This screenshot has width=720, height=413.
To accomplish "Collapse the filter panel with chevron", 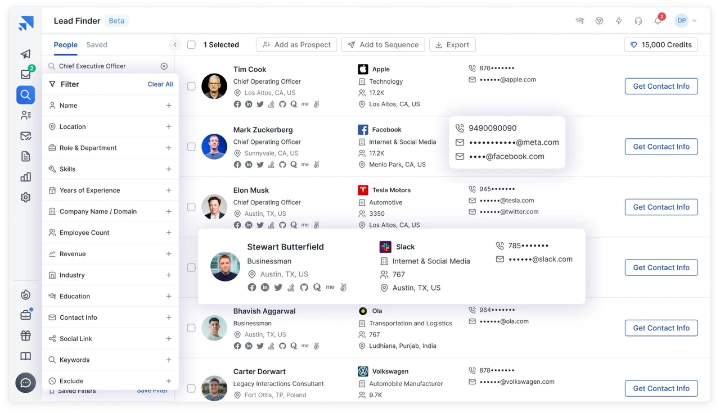I will click(175, 45).
